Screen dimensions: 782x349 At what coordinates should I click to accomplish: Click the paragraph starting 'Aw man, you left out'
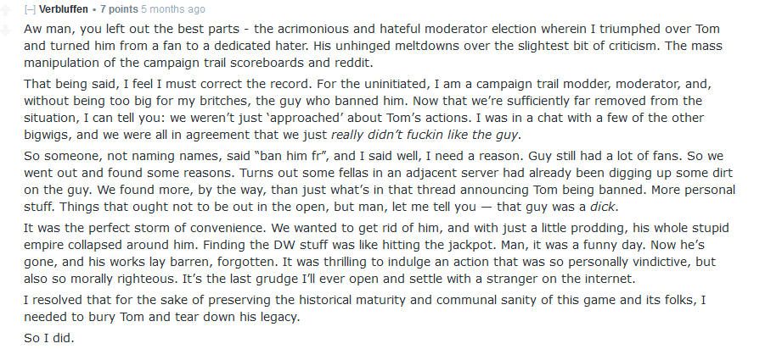(373, 46)
